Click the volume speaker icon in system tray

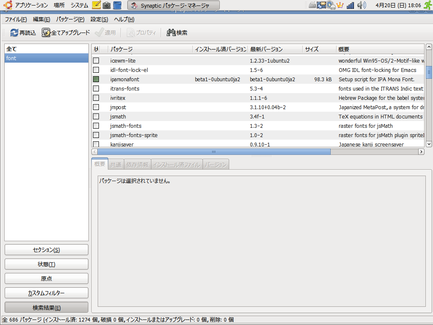(361, 6)
